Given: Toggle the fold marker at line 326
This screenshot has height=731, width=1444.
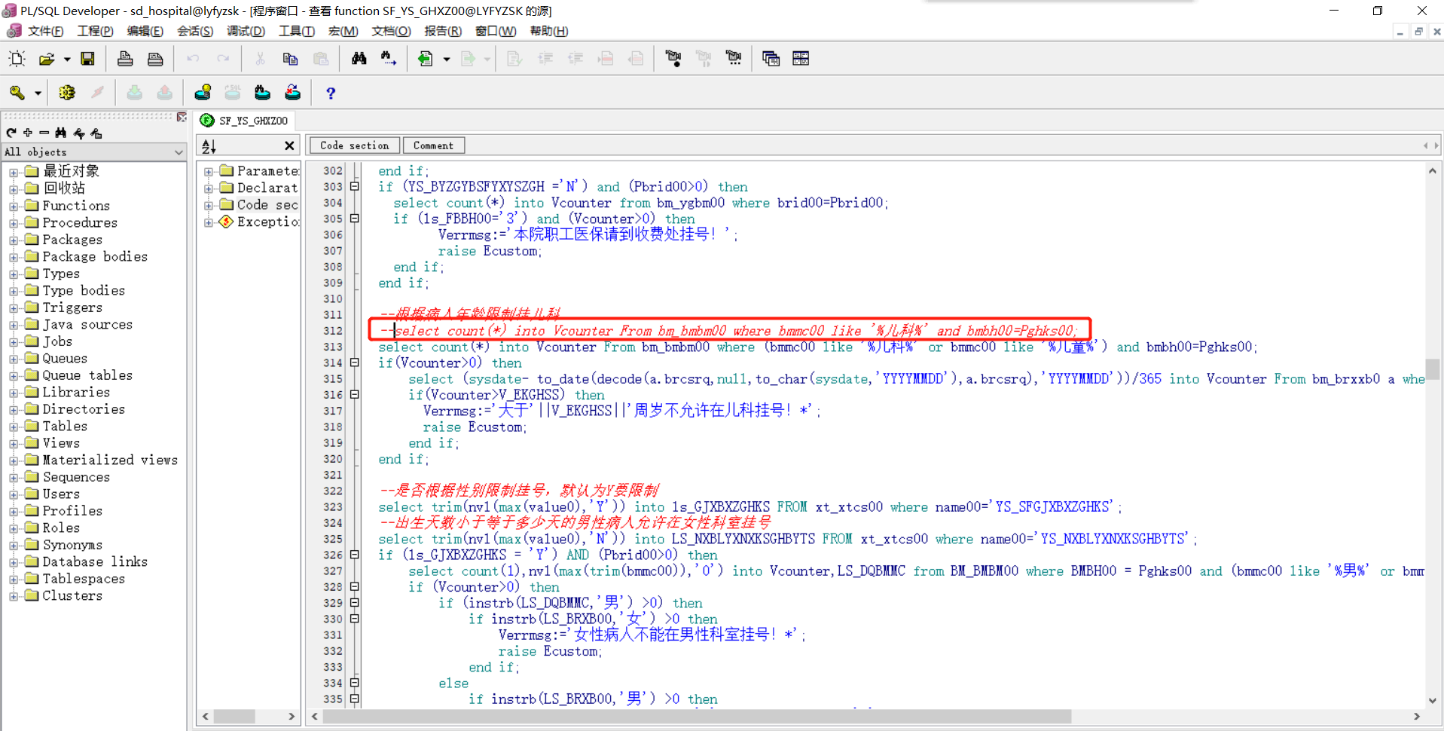Looking at the screenshot, I should point(354,555).
